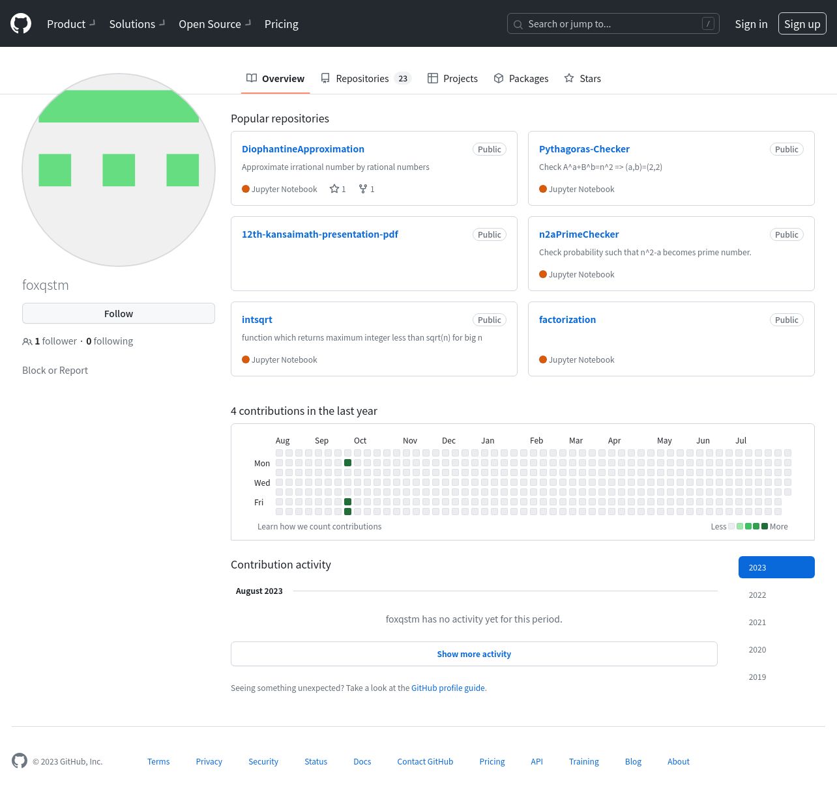Click Learn how we count contributions
This screenshot has height=801, width=837.
pos(319,526)
